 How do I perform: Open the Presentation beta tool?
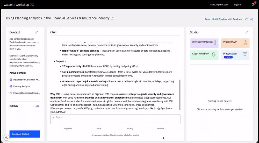tap(235, 55)
